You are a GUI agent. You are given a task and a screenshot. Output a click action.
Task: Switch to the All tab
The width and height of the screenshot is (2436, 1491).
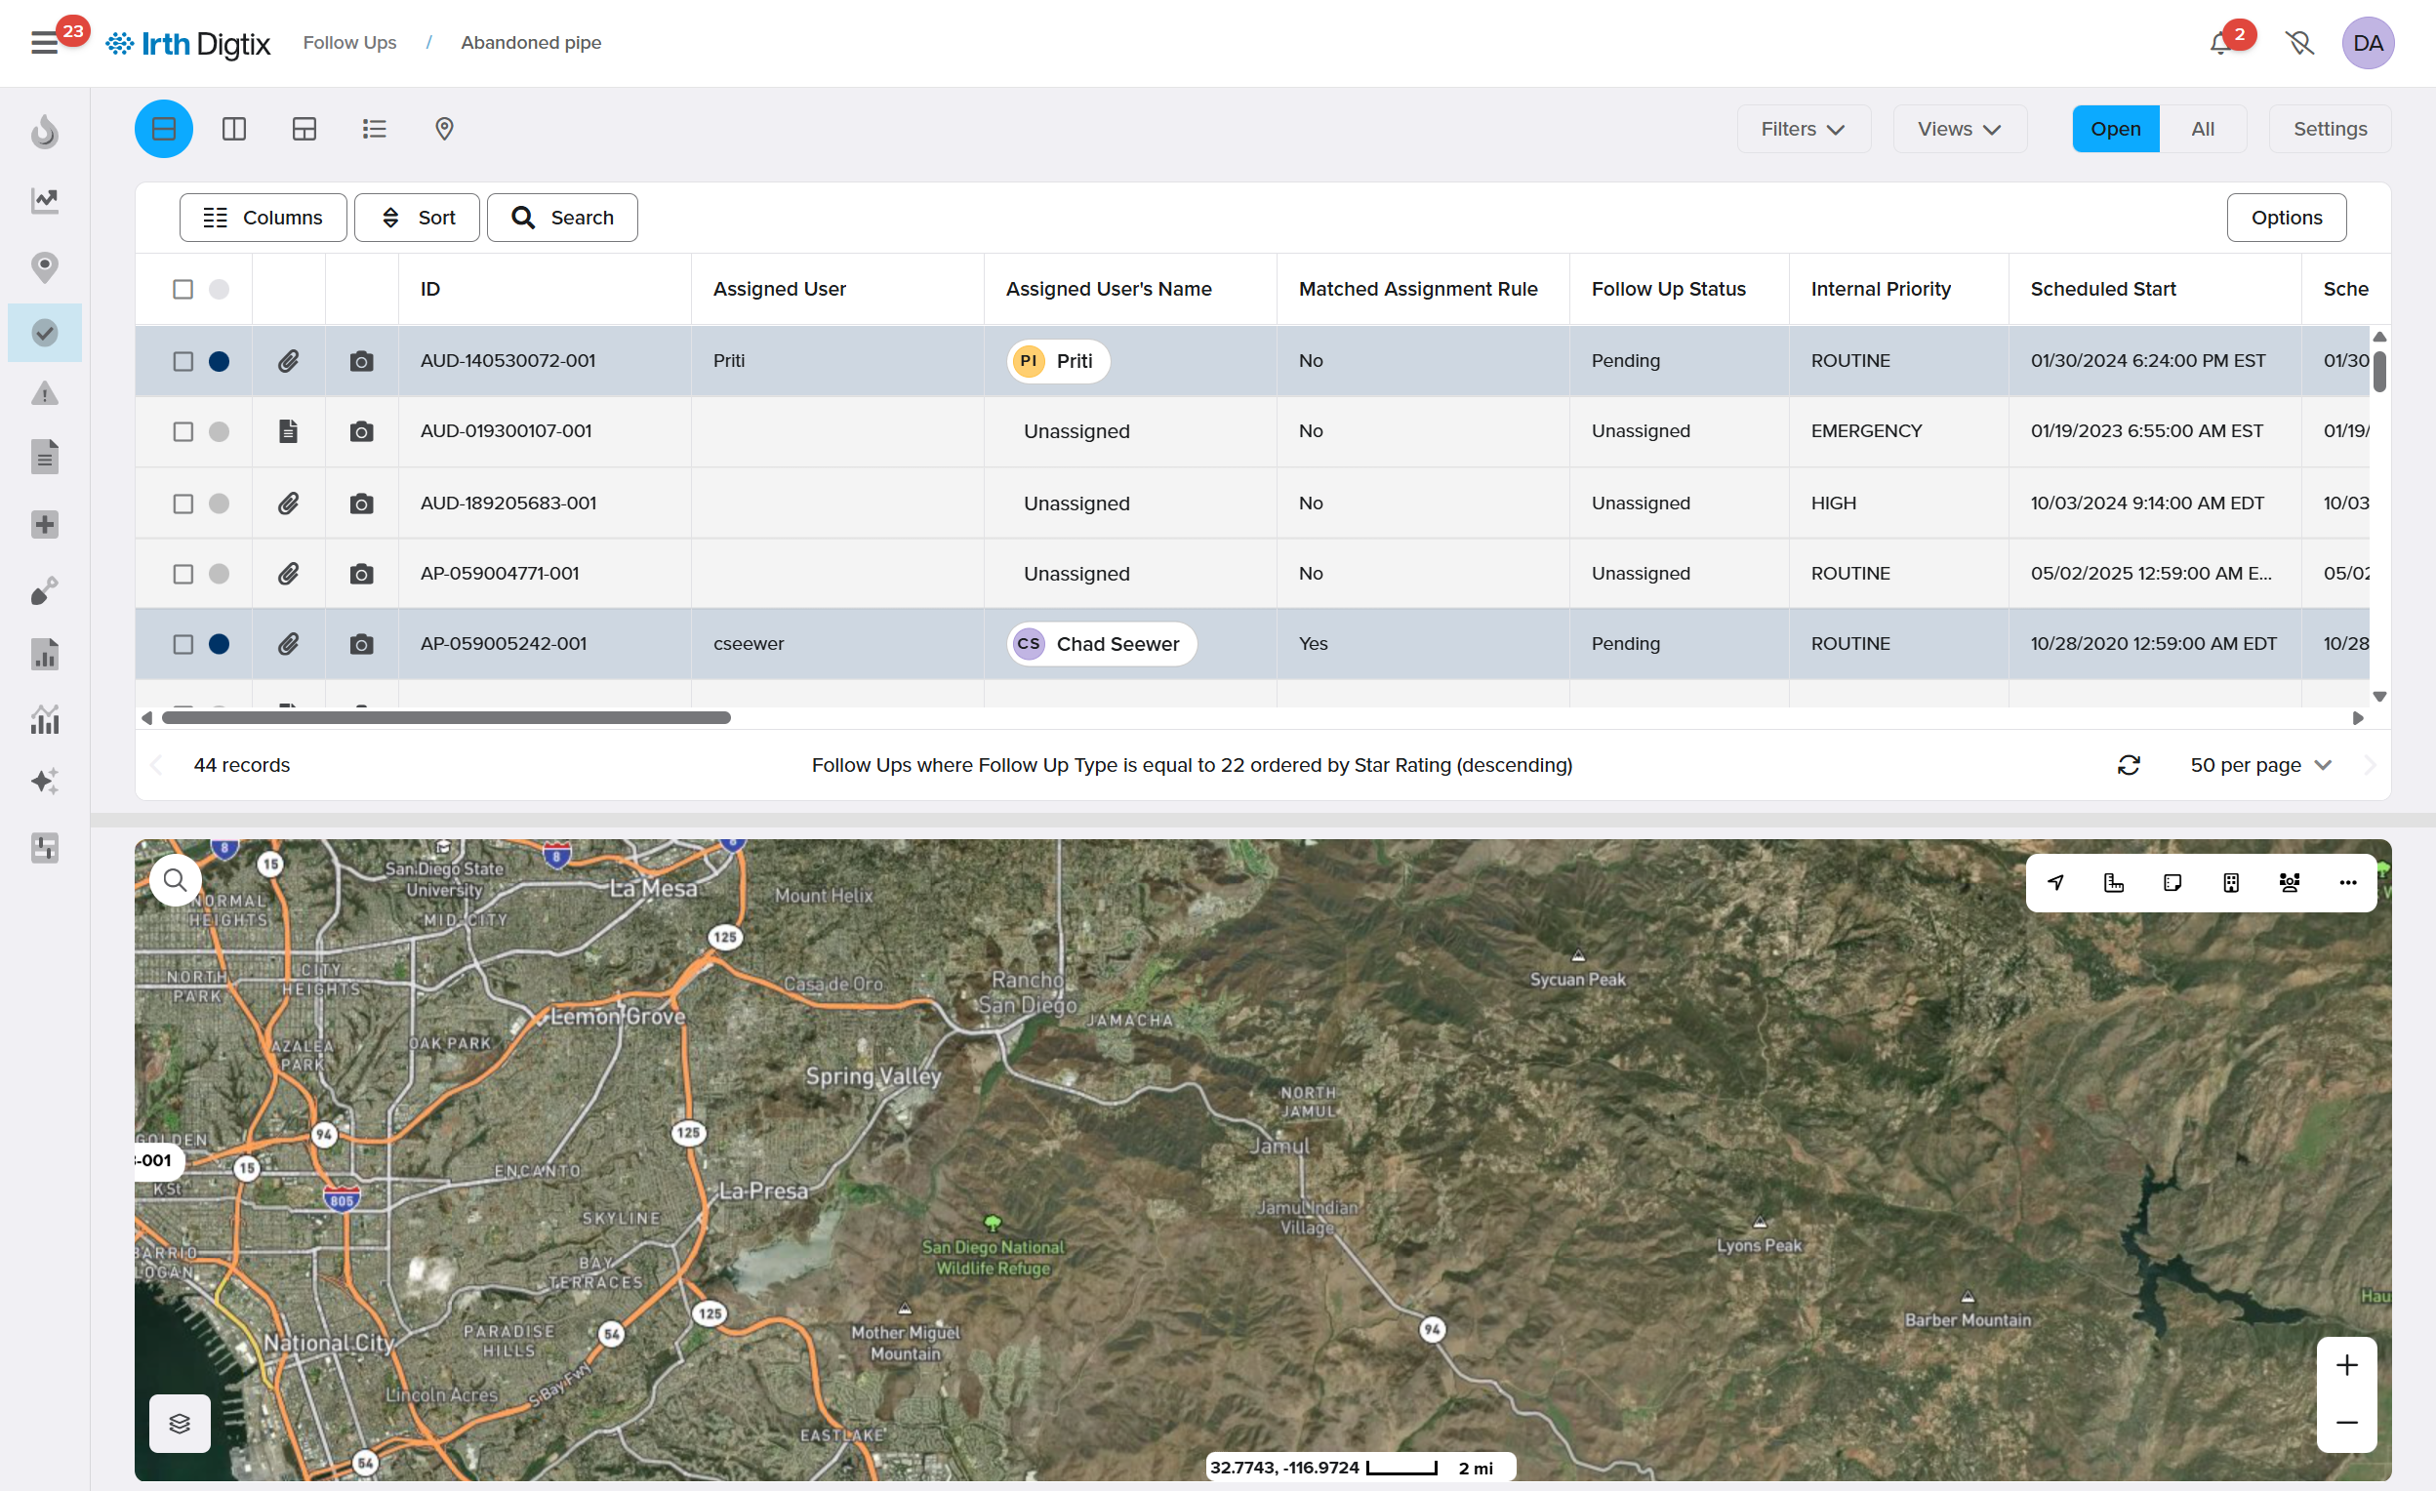[2202, 129]
